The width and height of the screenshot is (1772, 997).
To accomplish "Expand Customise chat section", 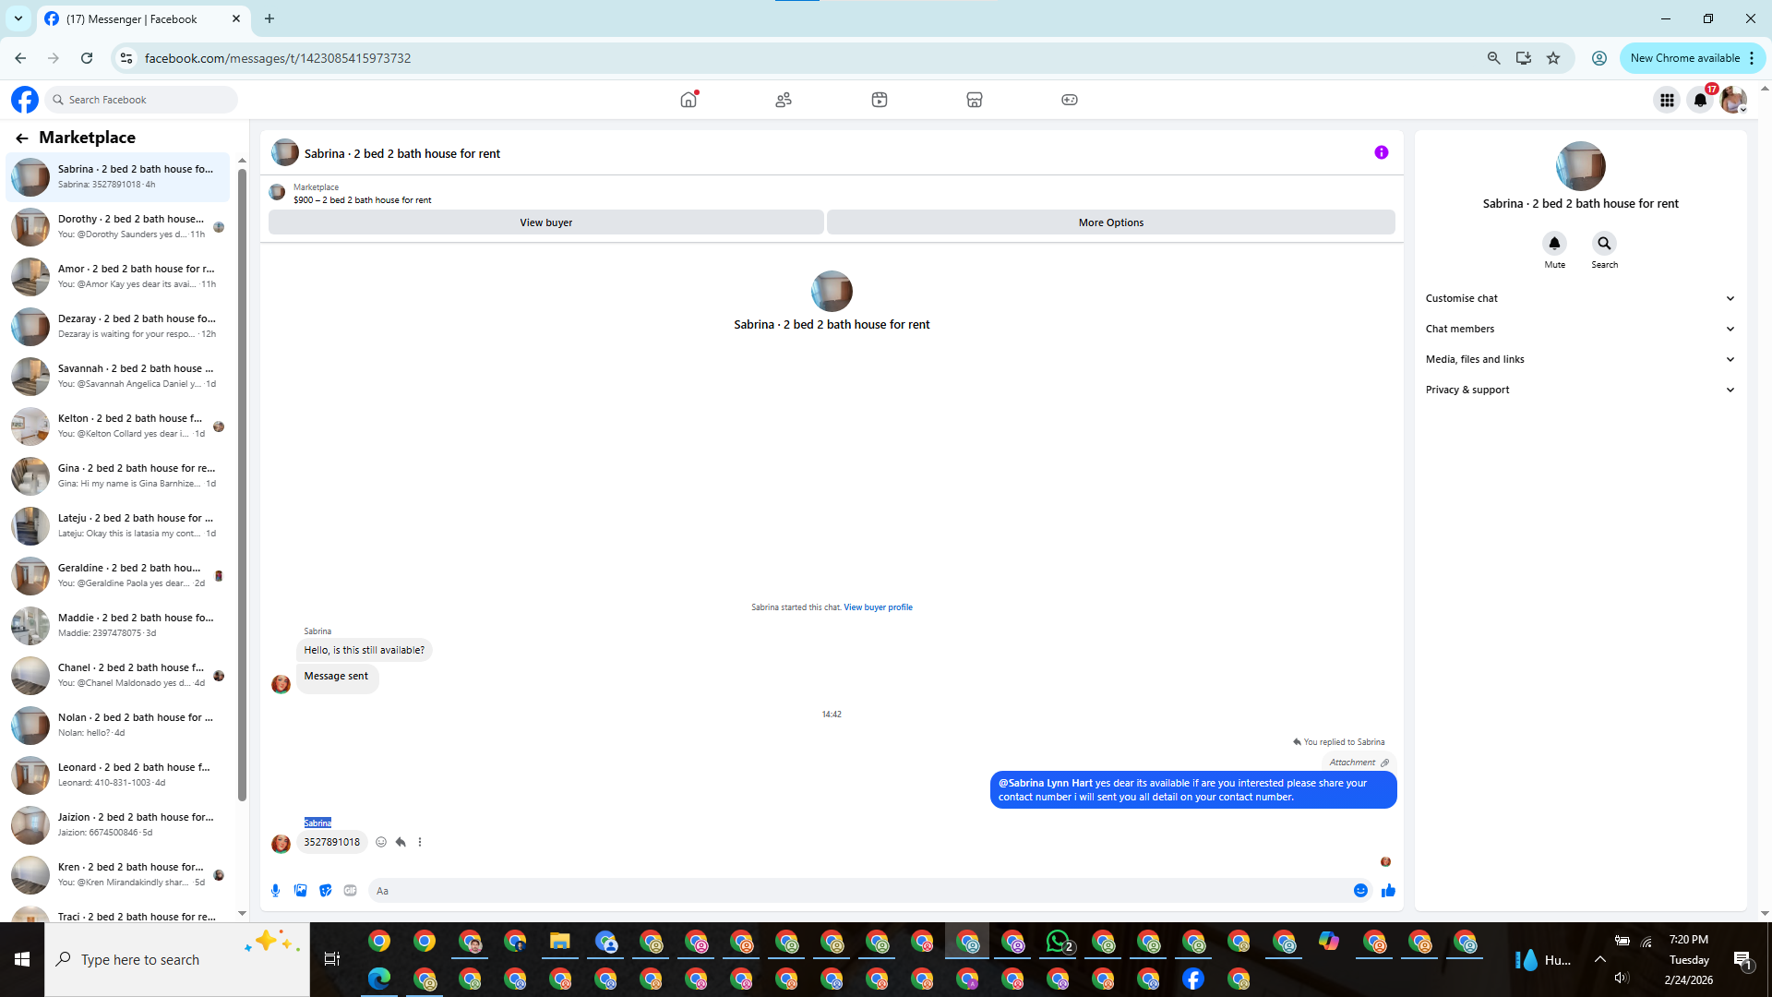I will tap(1579, 298).
